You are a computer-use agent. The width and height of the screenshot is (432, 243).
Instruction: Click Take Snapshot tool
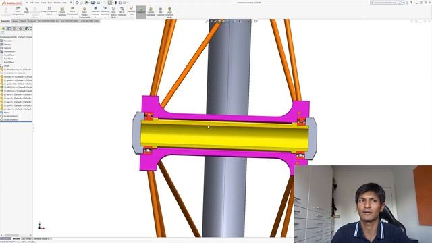(161, 11)
